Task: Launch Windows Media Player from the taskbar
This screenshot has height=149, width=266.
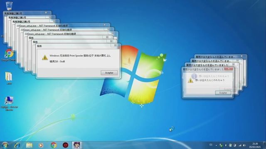Action: click(x=41, y=145)
